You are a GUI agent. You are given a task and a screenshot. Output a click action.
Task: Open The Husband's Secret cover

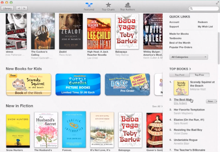(46, 130)
